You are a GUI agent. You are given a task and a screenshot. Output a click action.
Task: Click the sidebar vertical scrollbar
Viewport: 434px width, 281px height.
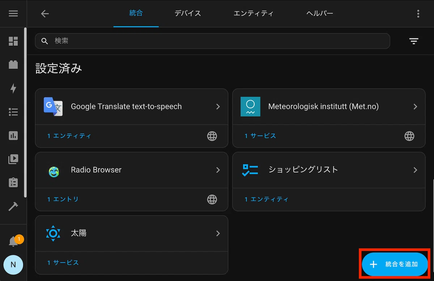tap(25, 113)
